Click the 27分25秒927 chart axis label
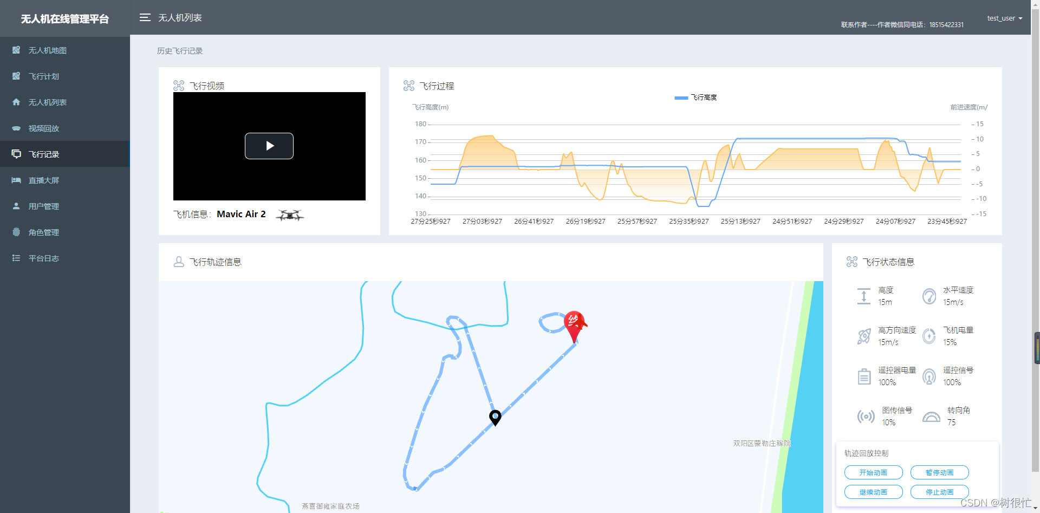 tap(431, 221)
